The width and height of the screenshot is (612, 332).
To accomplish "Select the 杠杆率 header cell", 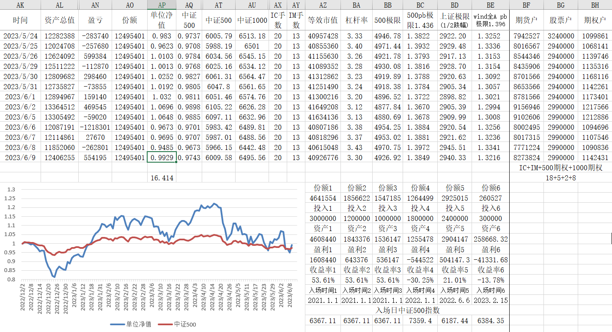I will coord(356,20).
